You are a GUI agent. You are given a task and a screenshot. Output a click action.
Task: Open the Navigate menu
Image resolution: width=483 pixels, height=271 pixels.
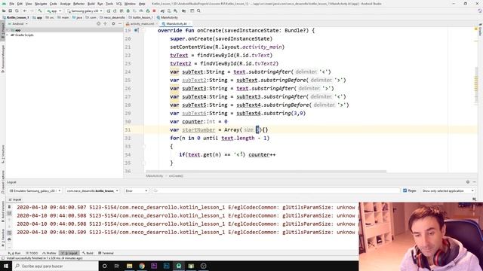pyautogui.click(x=41, y=4)
